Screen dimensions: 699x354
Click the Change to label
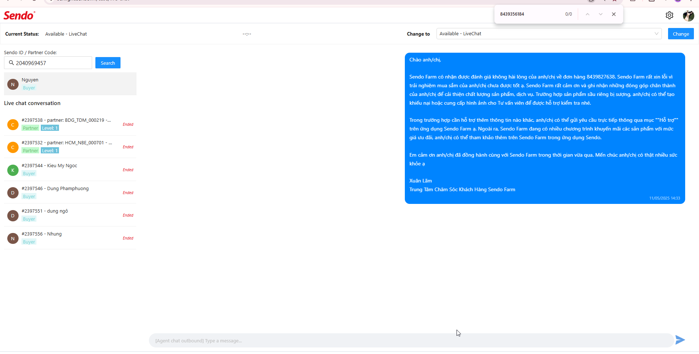[418, 34]
